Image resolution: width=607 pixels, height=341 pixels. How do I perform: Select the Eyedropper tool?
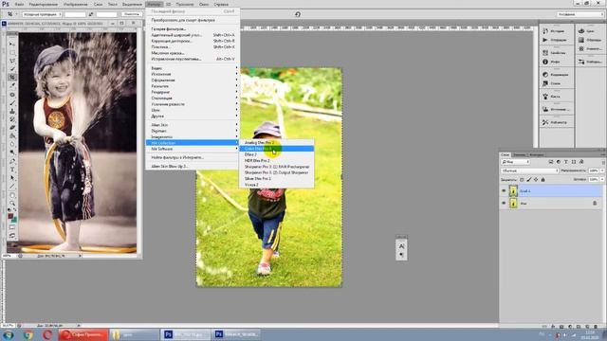[x=12, y=85]
